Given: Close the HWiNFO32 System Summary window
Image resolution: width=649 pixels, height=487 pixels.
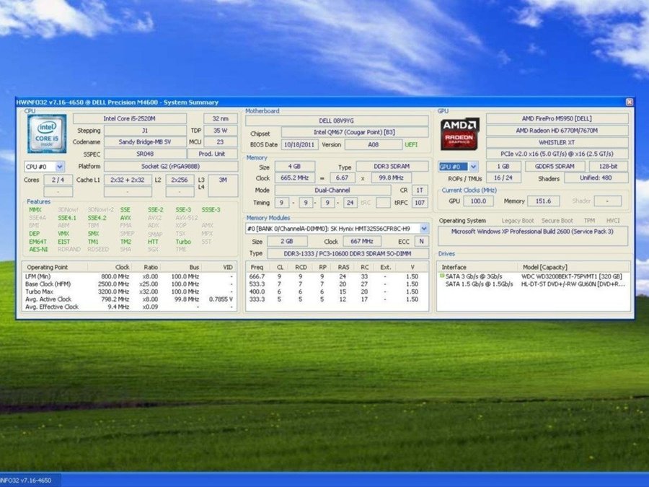Looking at the screenshot, I should (629, 102).
